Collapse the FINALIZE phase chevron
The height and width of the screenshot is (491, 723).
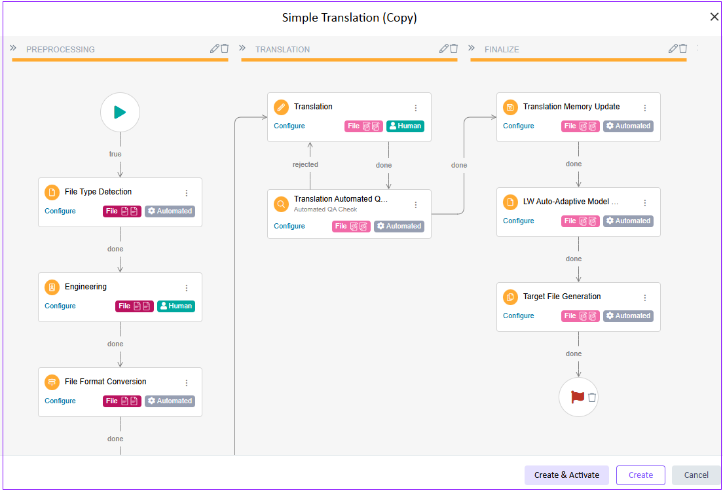pyautogui.click(x=472, y=48)
